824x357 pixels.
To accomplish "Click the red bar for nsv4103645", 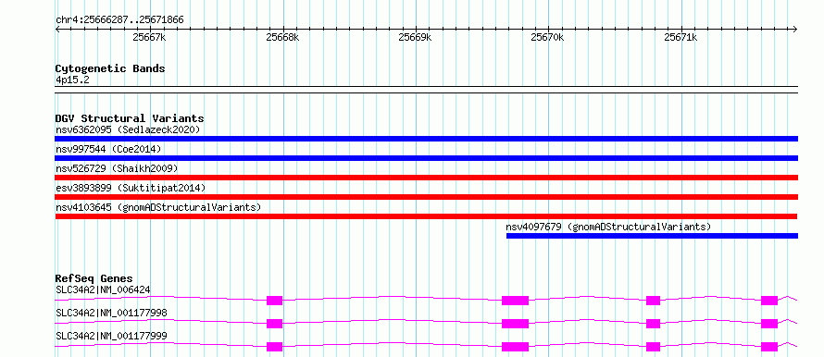I will (426, 216).
